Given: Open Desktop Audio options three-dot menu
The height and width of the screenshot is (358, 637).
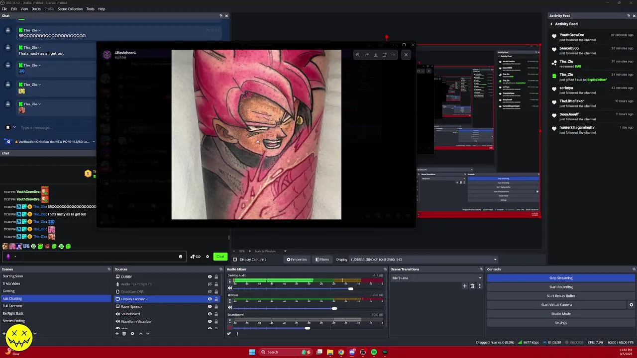Looking at the screenshot, I should tap(229, 281).
